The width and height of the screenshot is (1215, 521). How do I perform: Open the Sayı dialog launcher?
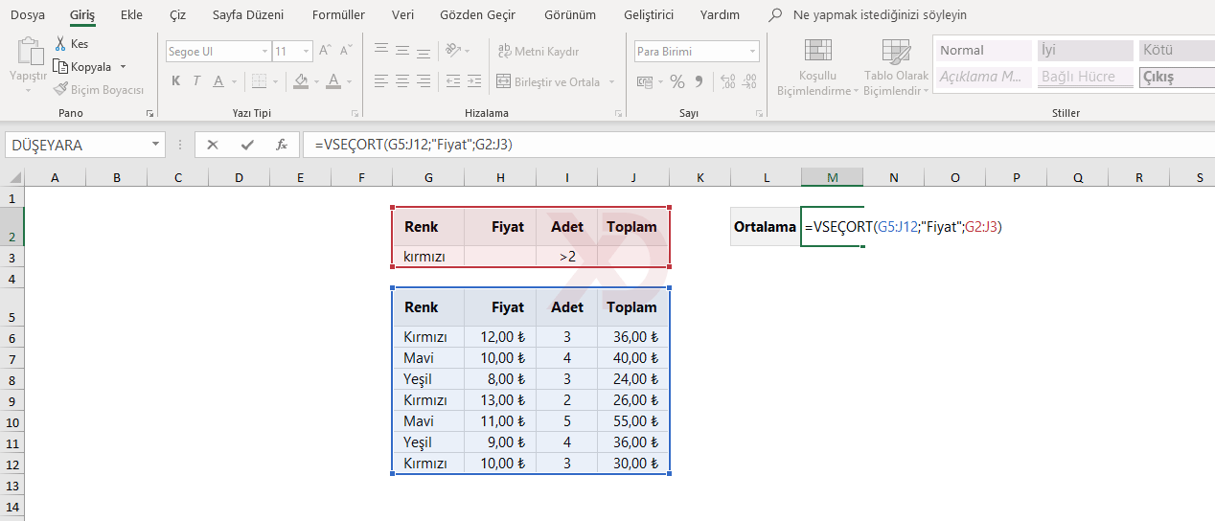[x=759, y=113]
